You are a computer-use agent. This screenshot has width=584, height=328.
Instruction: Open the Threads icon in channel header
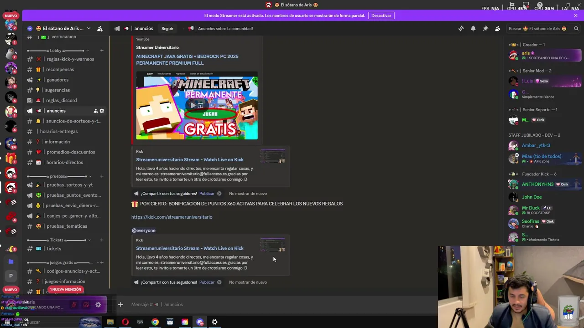coord(461,29)
